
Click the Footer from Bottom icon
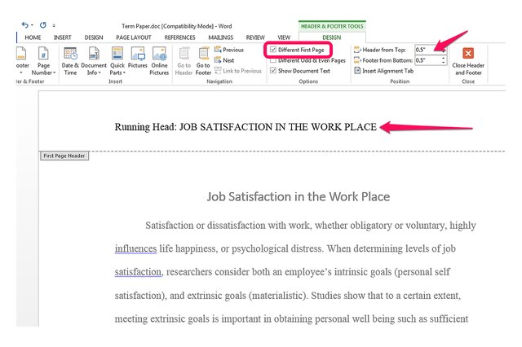point(357,60)
